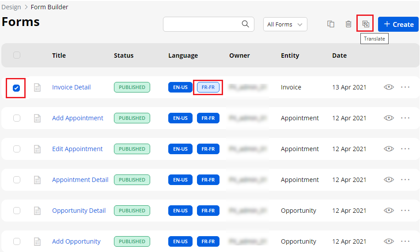Open the All Forms filter dropdown
The height and width of the screenshot is (252, 420).
pyautogui.click(x=285, y=24)
